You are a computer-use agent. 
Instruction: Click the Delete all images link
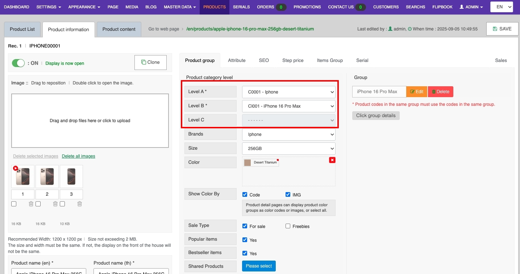78,156
